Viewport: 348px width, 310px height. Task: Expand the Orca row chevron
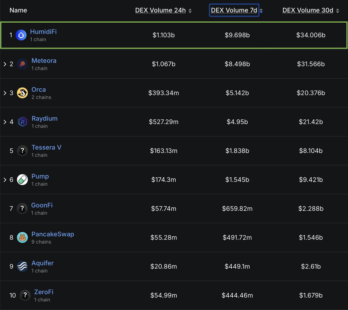point(5,93)
